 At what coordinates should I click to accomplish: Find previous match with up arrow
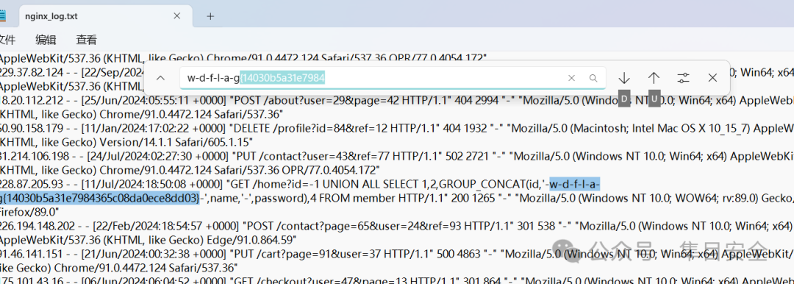[x=654, y=78]
